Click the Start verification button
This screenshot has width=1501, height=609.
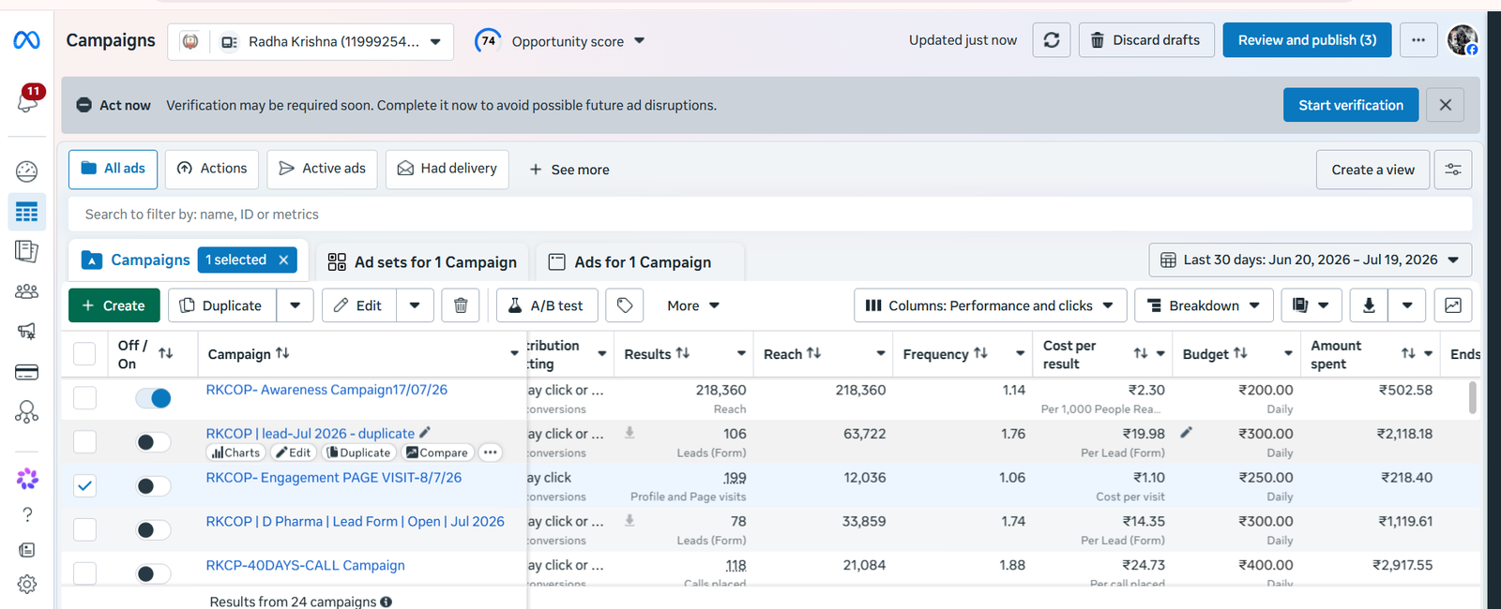tap(1351, 105)
